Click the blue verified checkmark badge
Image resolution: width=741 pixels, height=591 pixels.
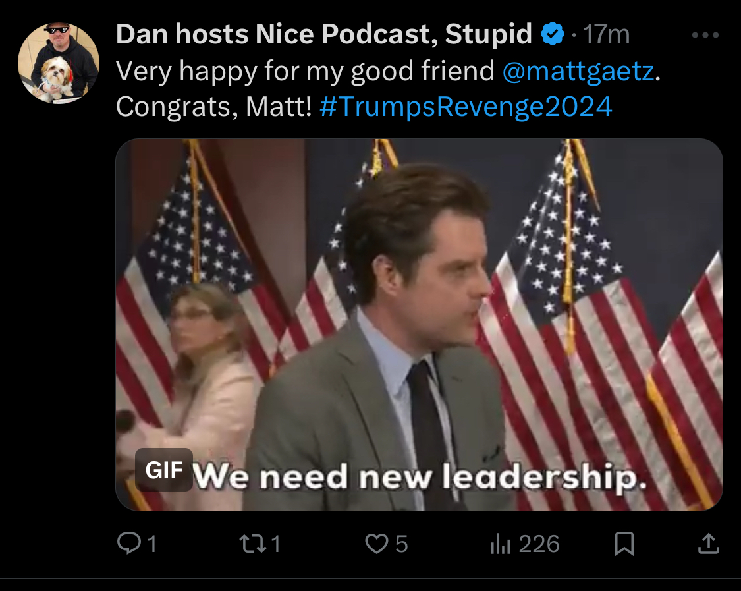pyautogui.click(x=552, y=34)
